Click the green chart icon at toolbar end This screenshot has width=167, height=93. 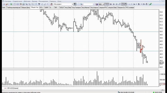pos(151,4)
